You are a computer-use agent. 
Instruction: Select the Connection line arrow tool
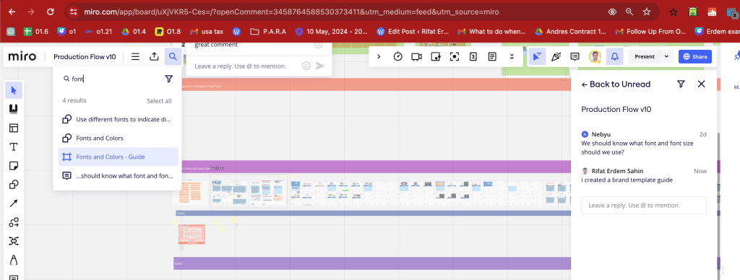click(14, 204)
